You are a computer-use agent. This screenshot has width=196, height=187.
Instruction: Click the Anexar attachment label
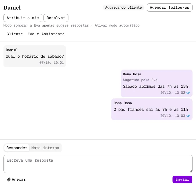19,179
